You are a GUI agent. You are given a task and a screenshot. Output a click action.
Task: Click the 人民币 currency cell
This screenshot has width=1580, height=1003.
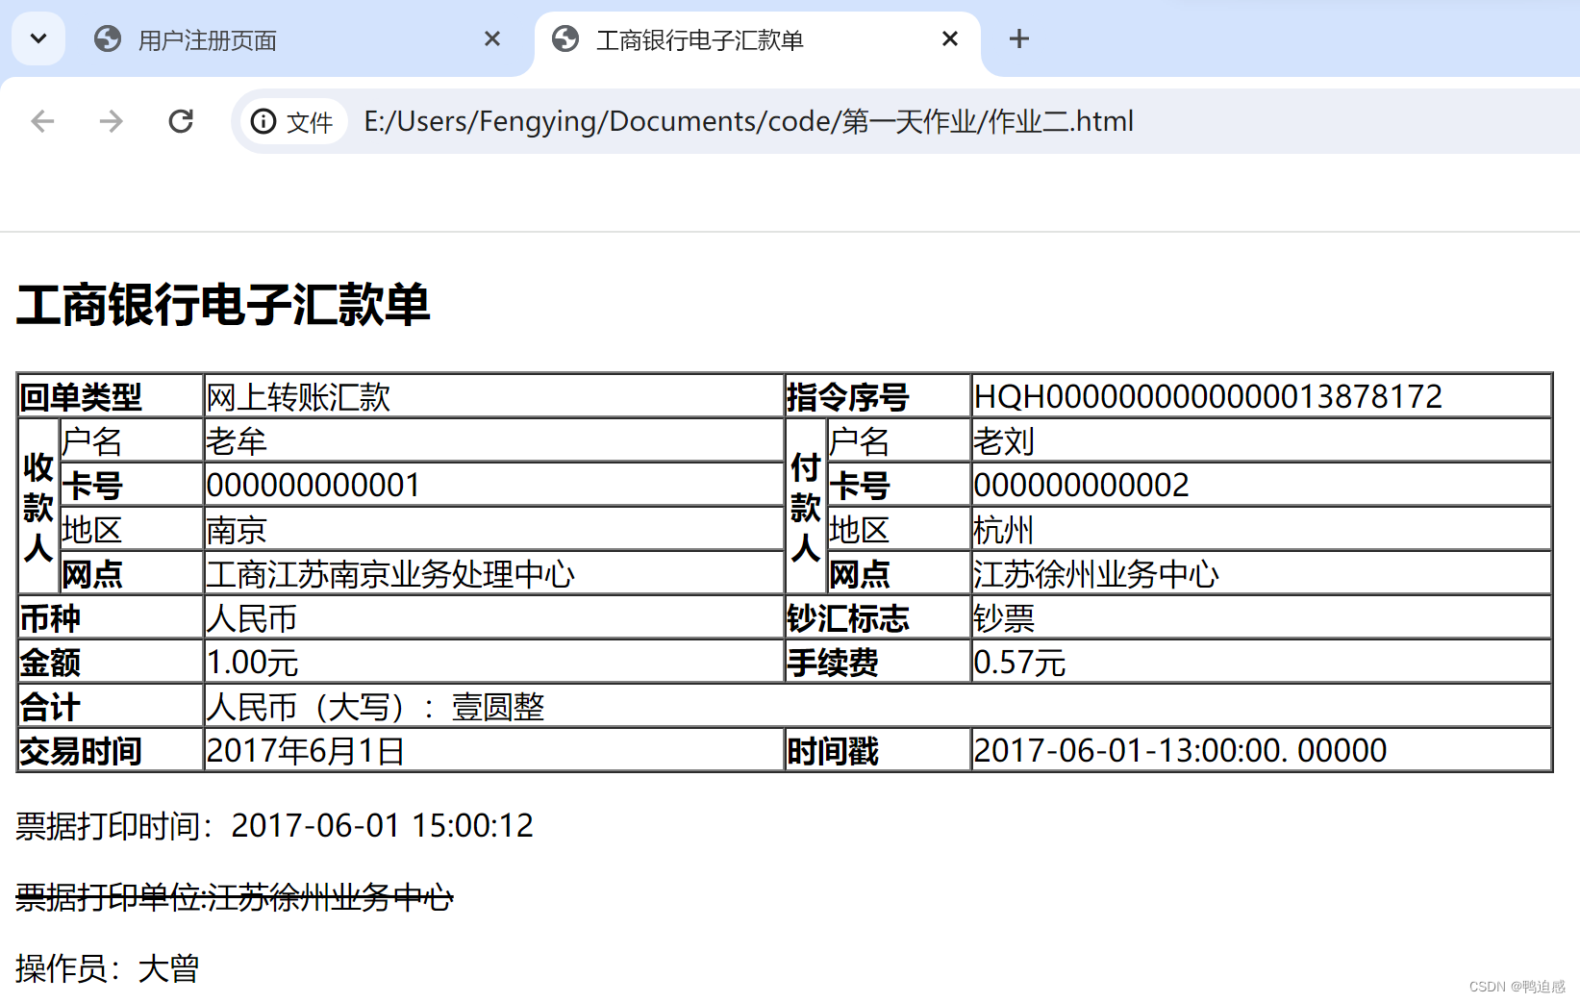point(494,617)
